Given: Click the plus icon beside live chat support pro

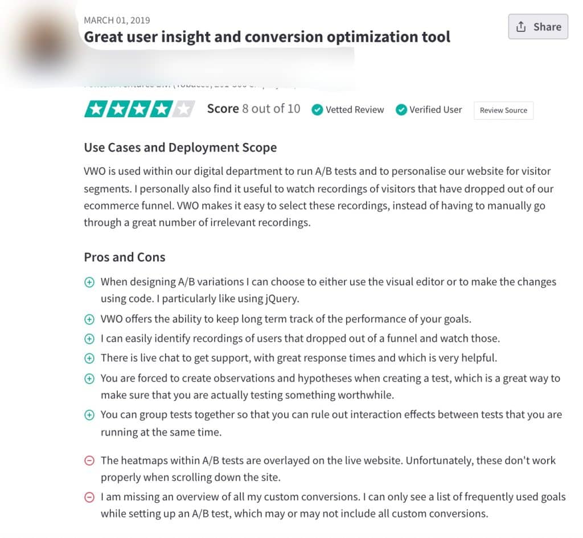Looking at the screenshot, I should click(89, 359).
